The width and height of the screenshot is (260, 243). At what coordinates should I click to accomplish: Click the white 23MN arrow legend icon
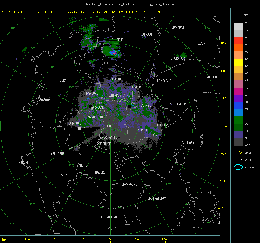click(238, 160)
